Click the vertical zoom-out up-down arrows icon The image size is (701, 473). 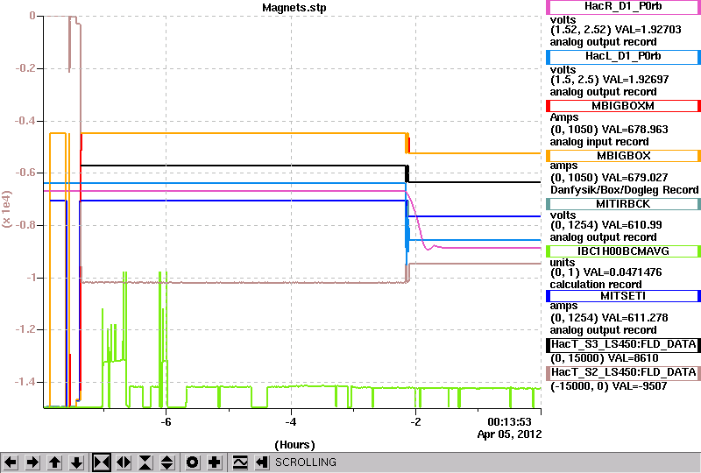coord(167,462)
